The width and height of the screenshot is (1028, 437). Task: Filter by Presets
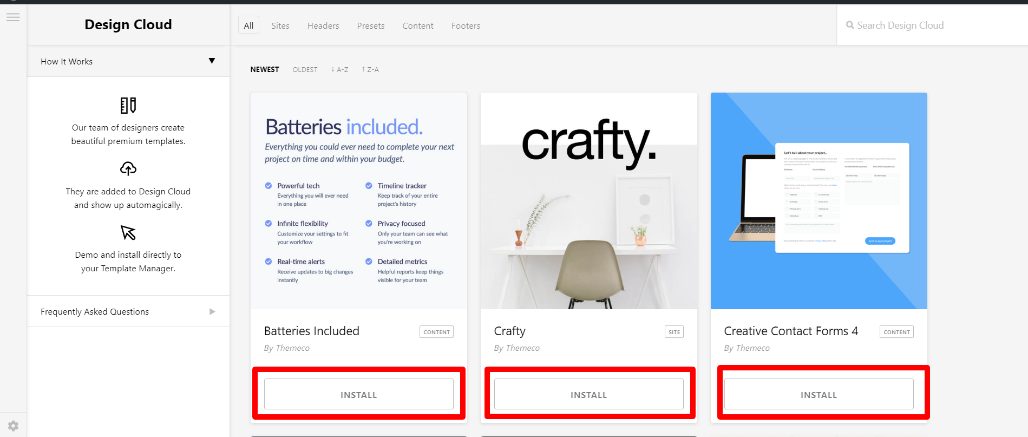click(x=371, y=25)
